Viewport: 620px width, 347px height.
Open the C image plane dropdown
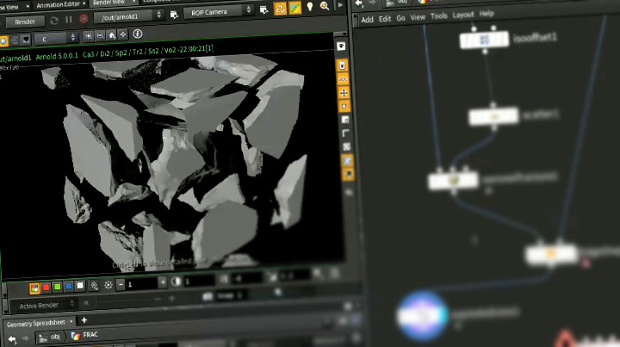coord(55,39)
